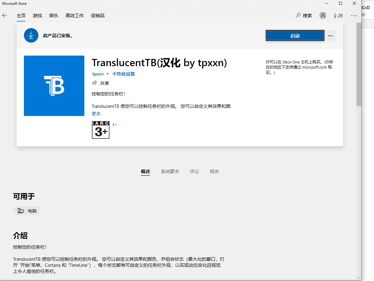Click the 此产品已安装 status text
The width and height of the screenshot is (374, 281).
tap(58, 36)
